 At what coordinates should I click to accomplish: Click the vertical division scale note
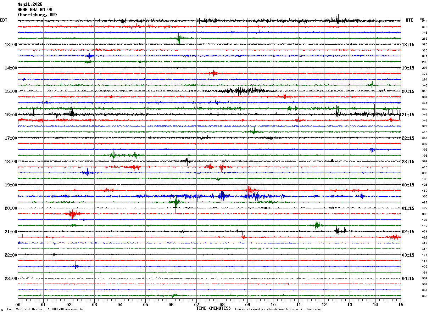(x=45, y=309)
